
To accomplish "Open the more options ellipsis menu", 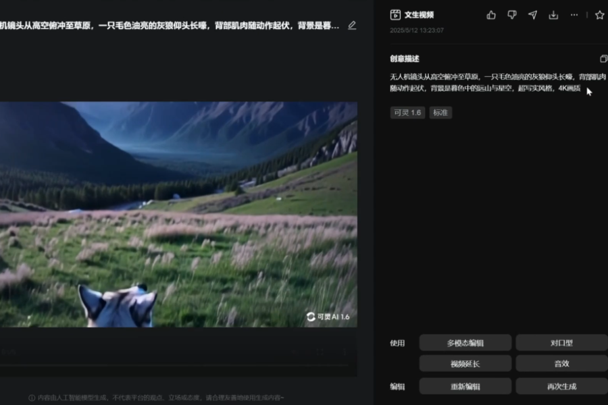I will tap(575, 14).
